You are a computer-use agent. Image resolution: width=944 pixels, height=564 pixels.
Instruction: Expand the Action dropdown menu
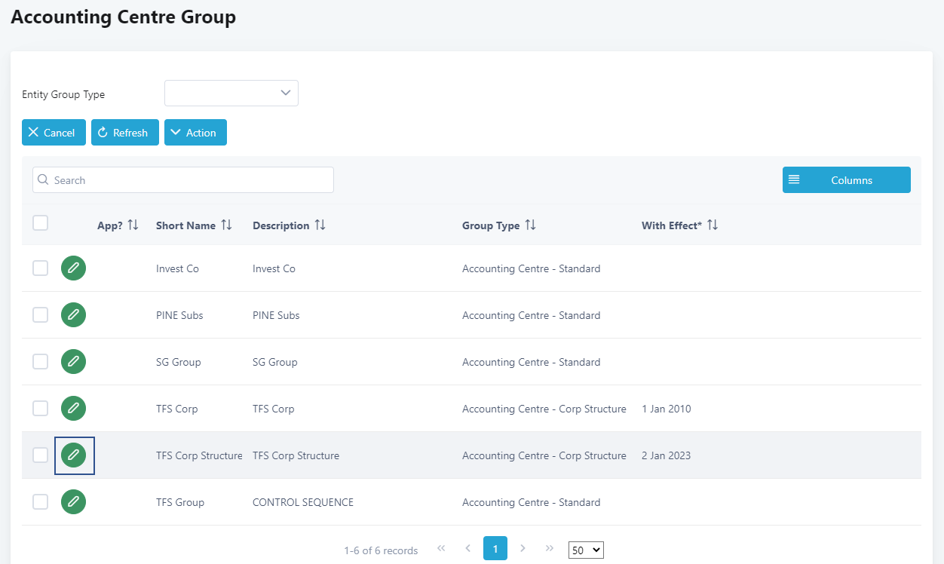pos(195,133)
